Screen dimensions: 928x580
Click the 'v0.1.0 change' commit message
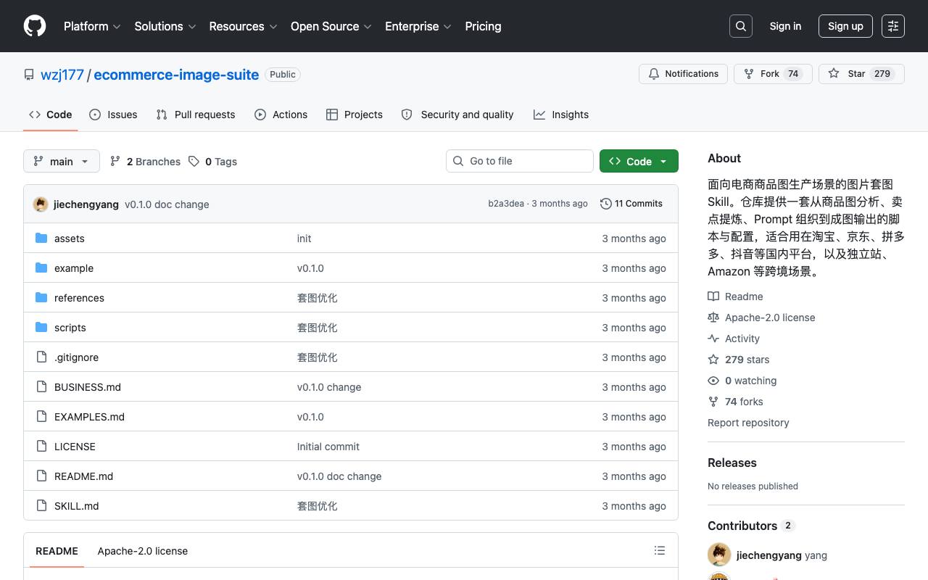pos(329,387)
